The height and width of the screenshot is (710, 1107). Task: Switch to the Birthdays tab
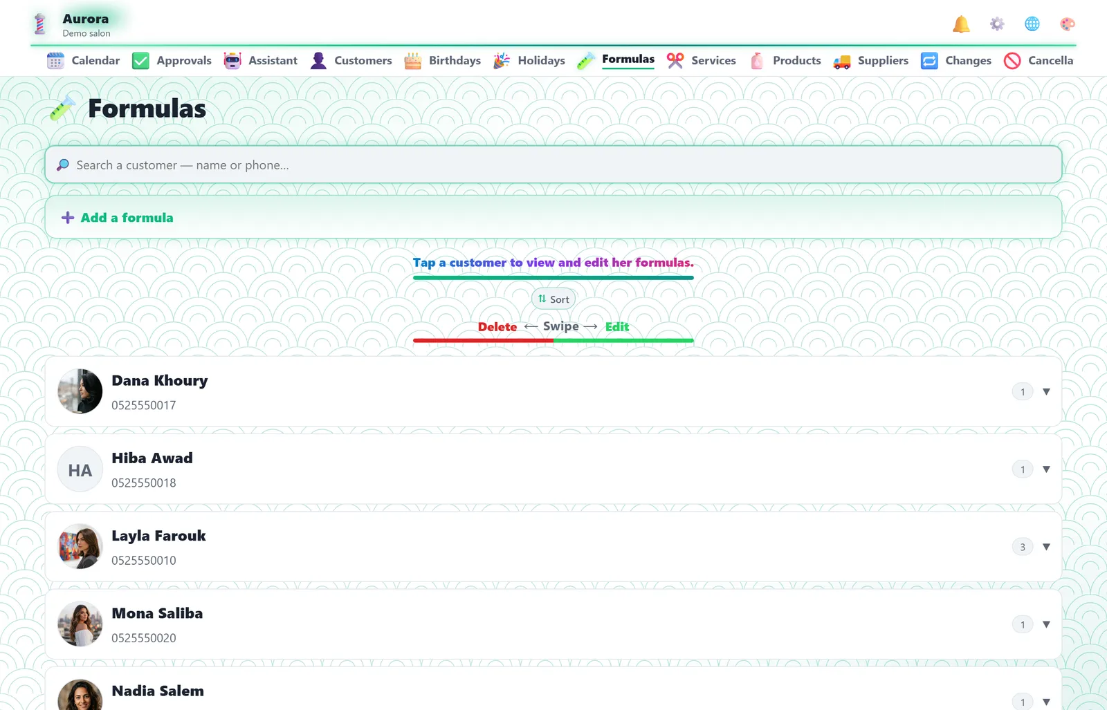443,61
